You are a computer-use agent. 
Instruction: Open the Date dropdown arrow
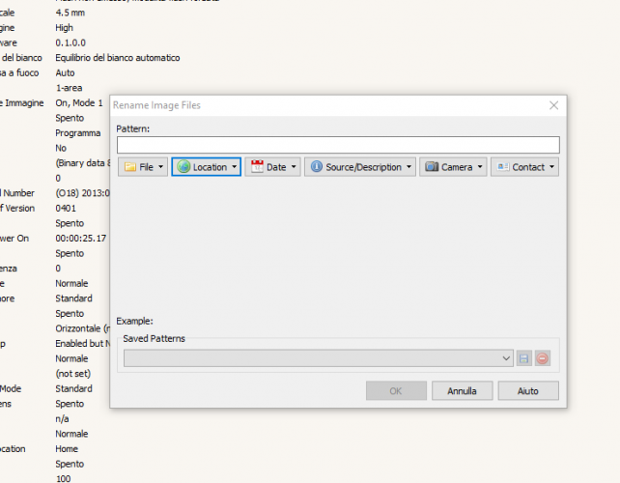click(294, 167)
